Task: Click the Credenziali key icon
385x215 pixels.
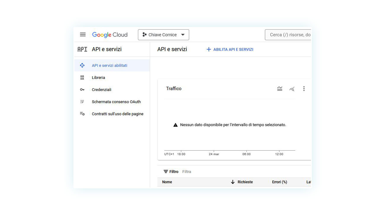Action: point(82,90)
